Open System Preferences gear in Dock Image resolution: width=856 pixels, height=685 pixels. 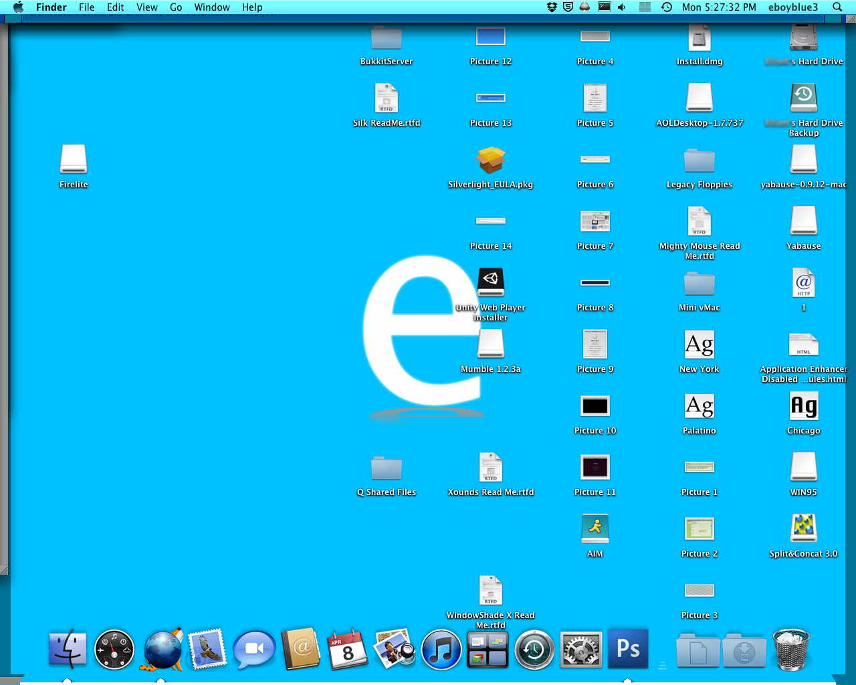tap(581, 650)
